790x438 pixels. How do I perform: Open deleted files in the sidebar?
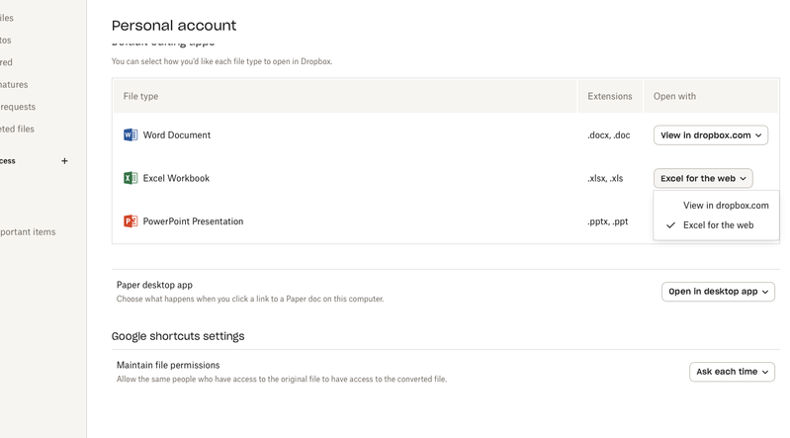(18, 129)
